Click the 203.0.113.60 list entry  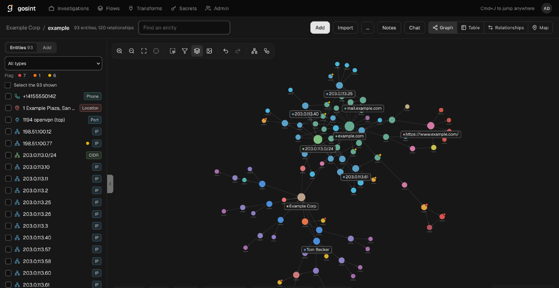[x=53, y=273]
